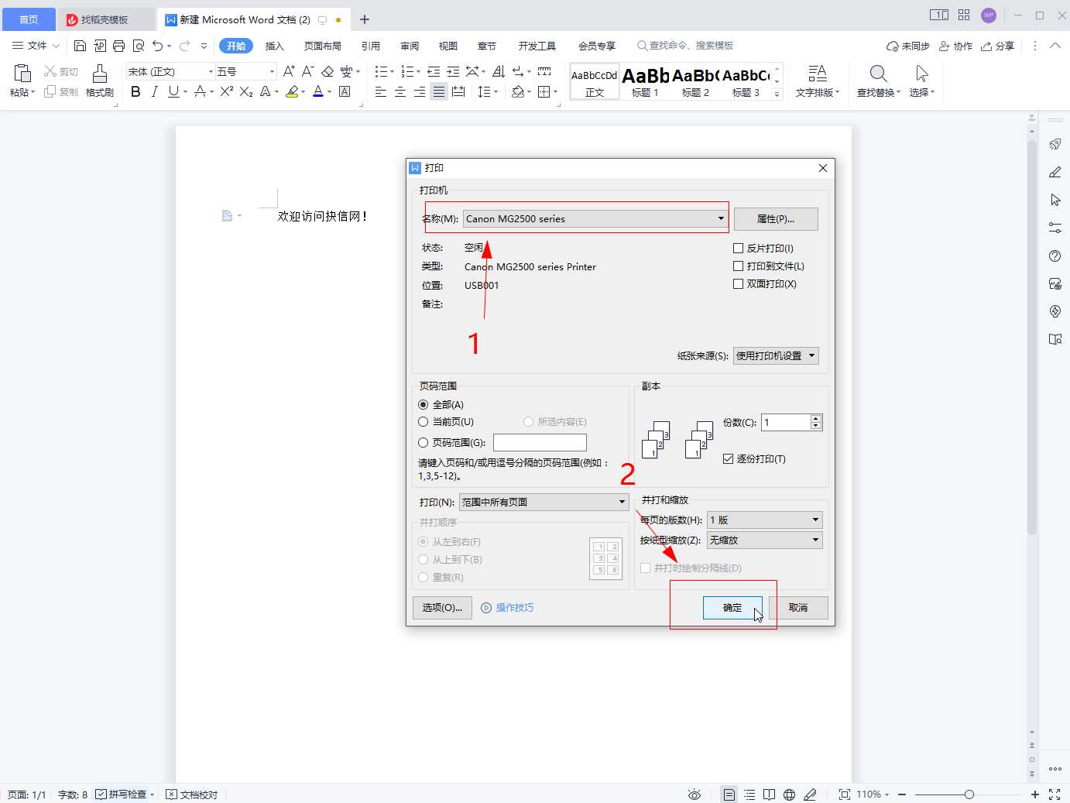Open the 插入 ribbon tab
Screen dimensions: 1070x803
pyautogui.click(x=275, y=46)
